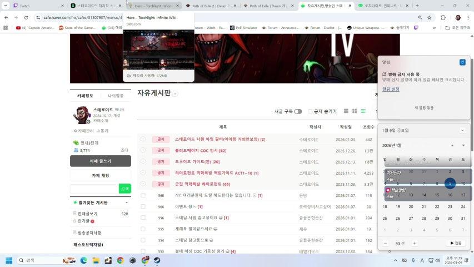Screen dimensions: 474x267
Task: Open the zoom magnifier icon in the address bar
Action: point(420,18)
